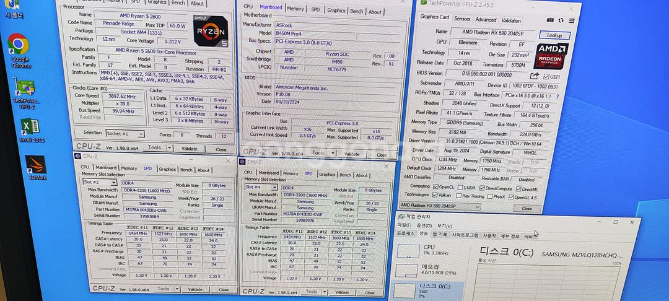Open the 옵션(O) menu in Task Manager
The width and height of the screenshot is (669, 301).
(424, 225)
